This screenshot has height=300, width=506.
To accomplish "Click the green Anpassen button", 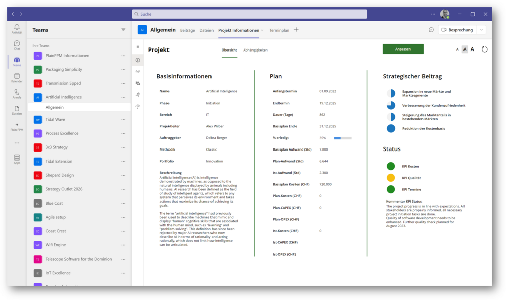I will (403, 49).
